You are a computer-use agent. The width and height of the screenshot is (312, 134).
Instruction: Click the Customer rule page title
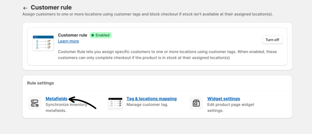[x=51, y=7]
